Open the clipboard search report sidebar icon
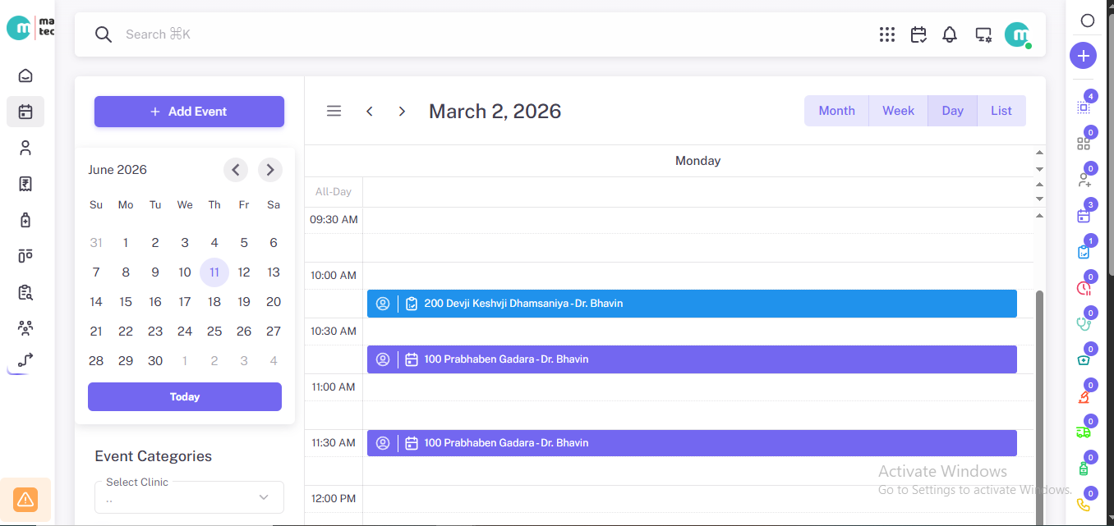Image resolution: width=1114 pixels, height=526 pixels. (x=25, y=292)
